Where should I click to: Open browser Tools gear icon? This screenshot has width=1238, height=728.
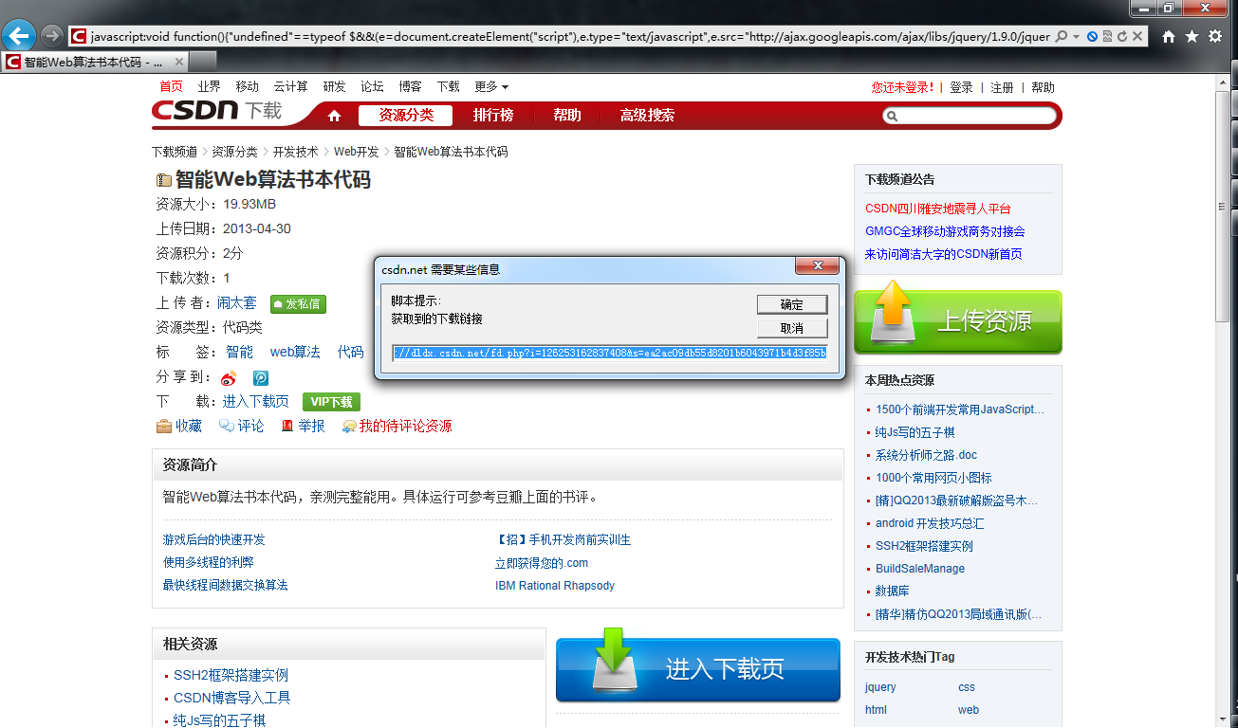[x=1215, y=36]
